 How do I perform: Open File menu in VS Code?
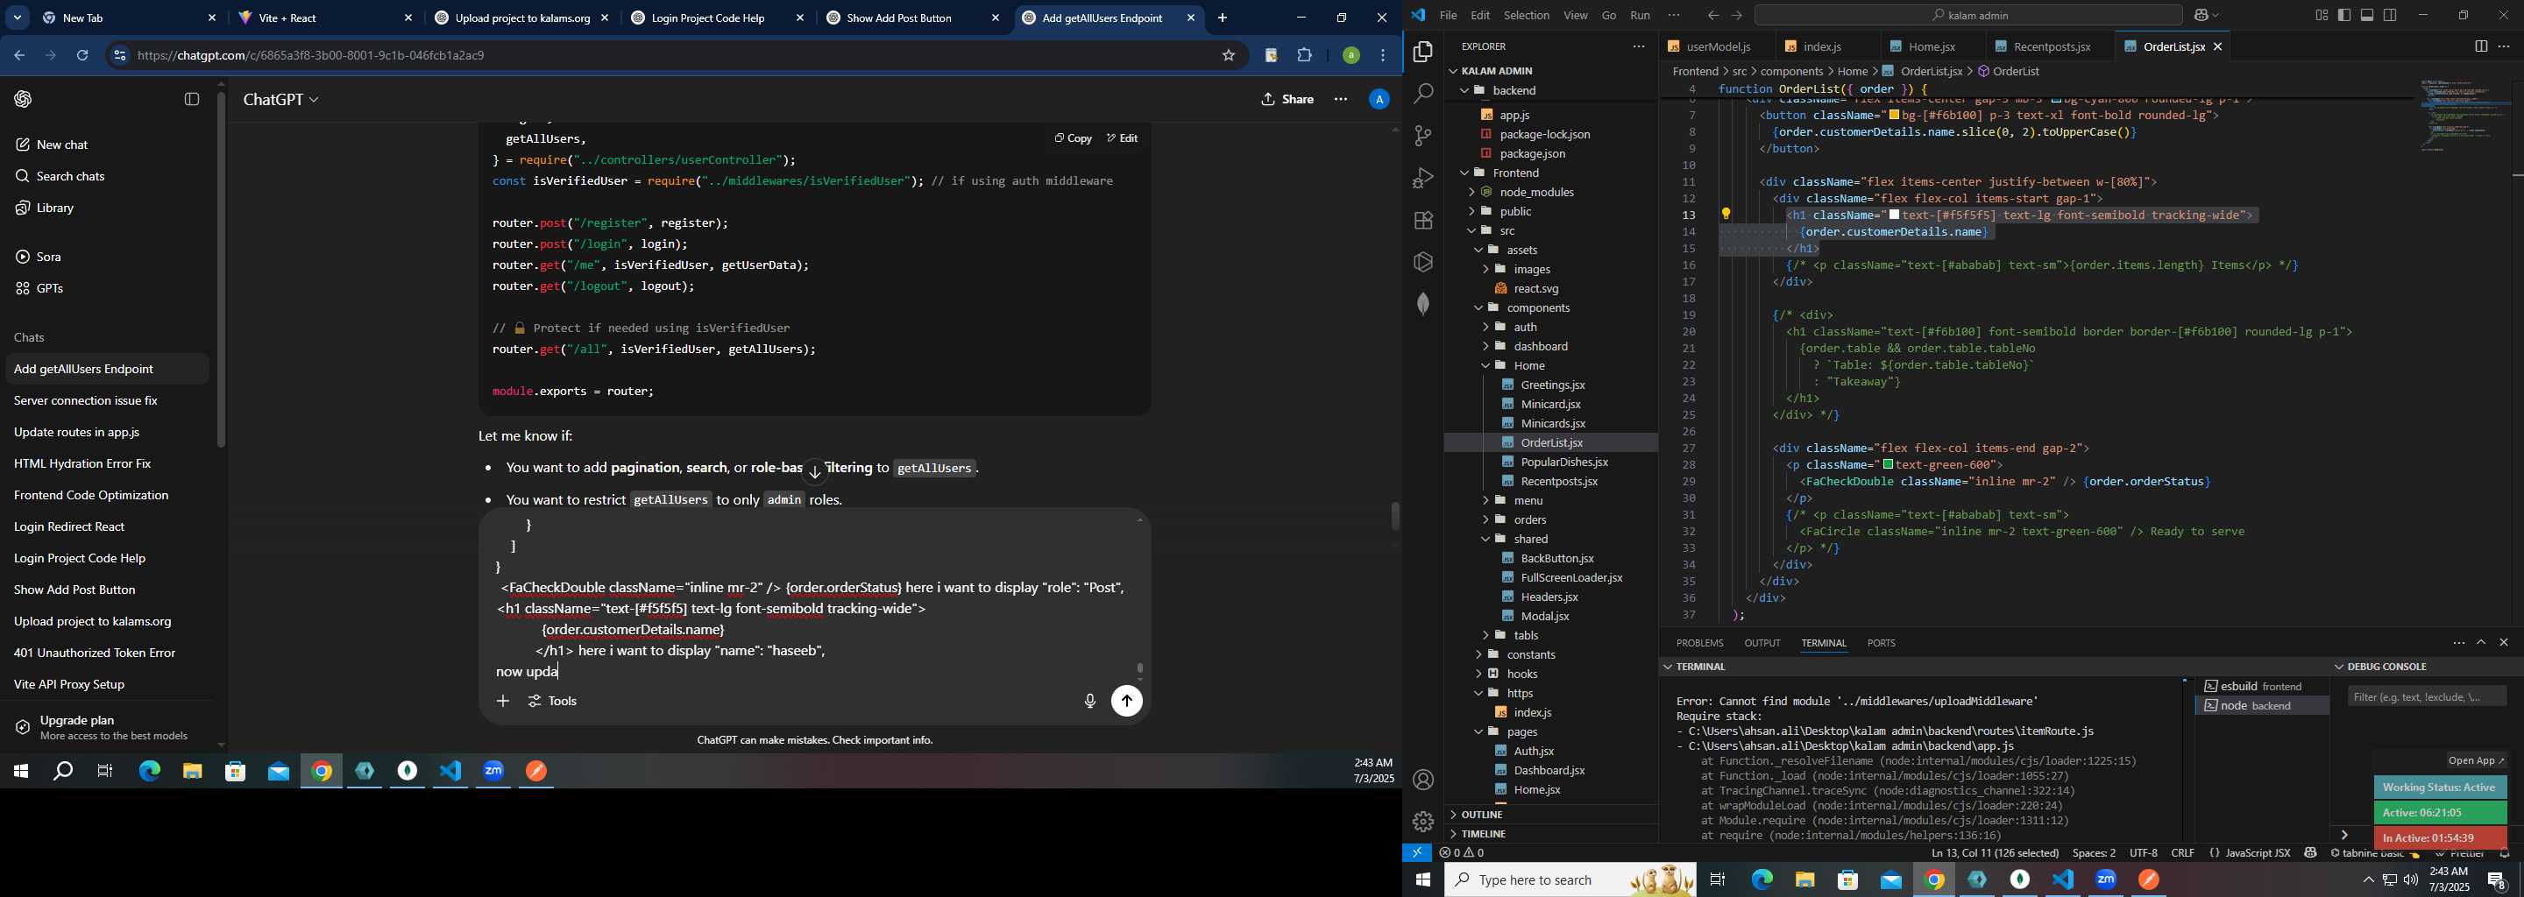(1447, 16)
